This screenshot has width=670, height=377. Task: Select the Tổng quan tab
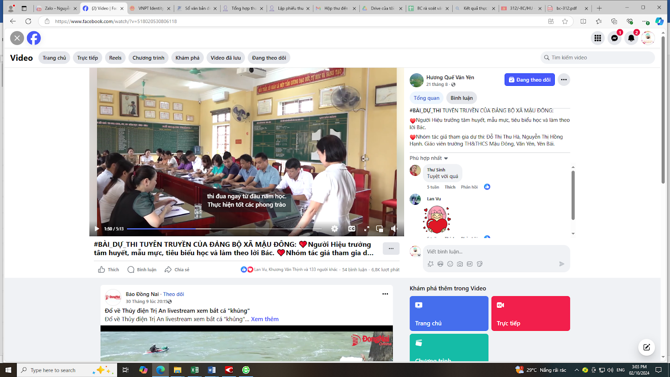[x=427, y=98]
